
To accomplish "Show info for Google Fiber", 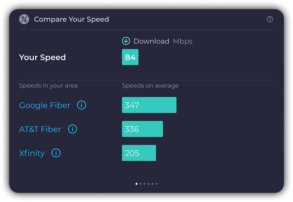I will click(81, 105).
